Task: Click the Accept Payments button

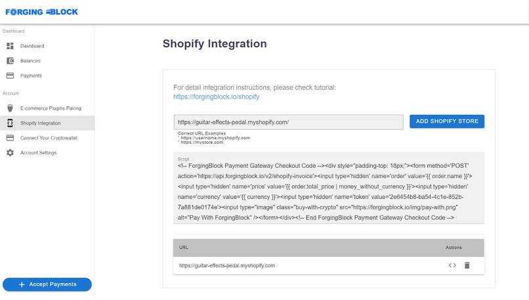Action: click(x=47, y=284)
